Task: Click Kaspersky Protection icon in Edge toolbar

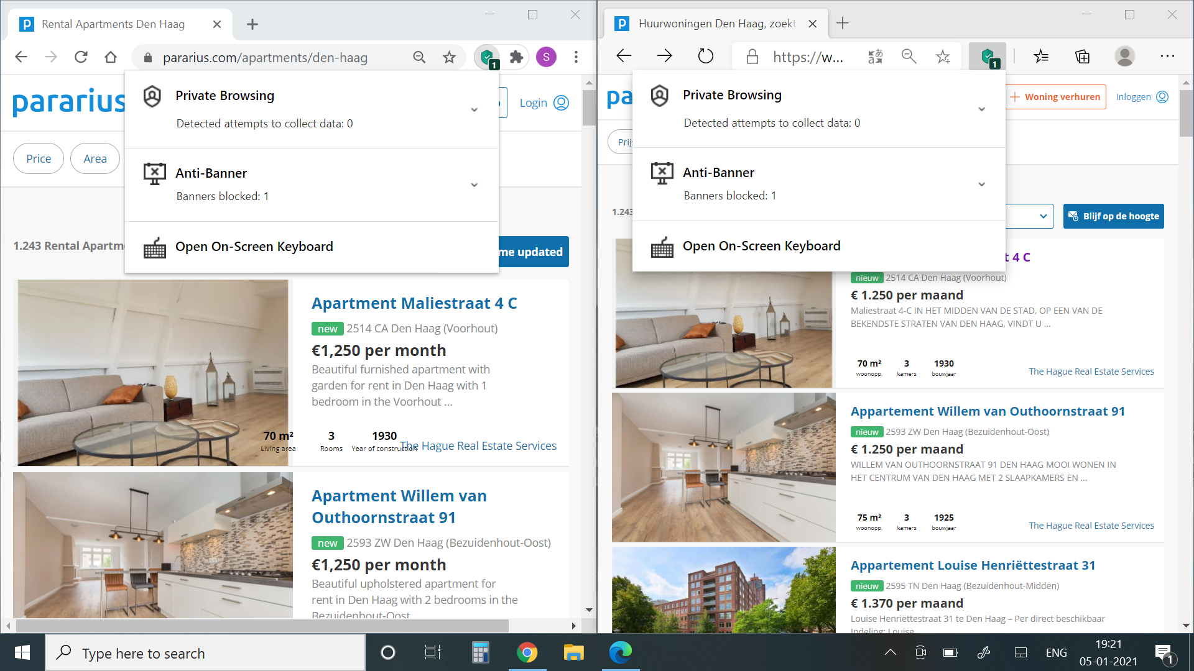Action: (x=987, y=57)
